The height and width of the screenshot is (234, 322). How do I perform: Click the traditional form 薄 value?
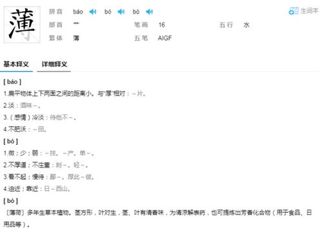pyautogui.click(x=76, y=38)
